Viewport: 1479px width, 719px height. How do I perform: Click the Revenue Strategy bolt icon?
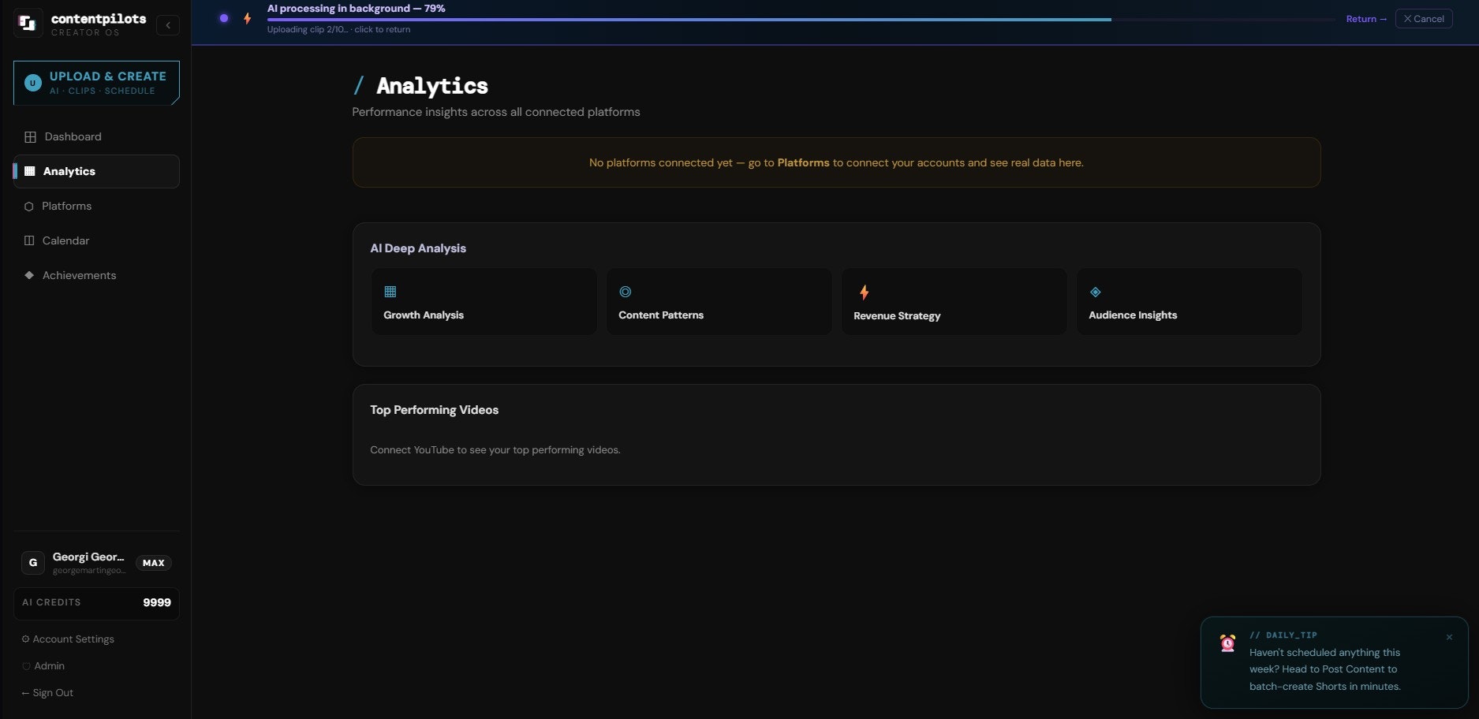point(865,292)
